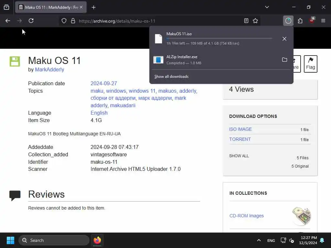
Task: Open the clock showing 12:27 PM
Action: coord(308,240)
